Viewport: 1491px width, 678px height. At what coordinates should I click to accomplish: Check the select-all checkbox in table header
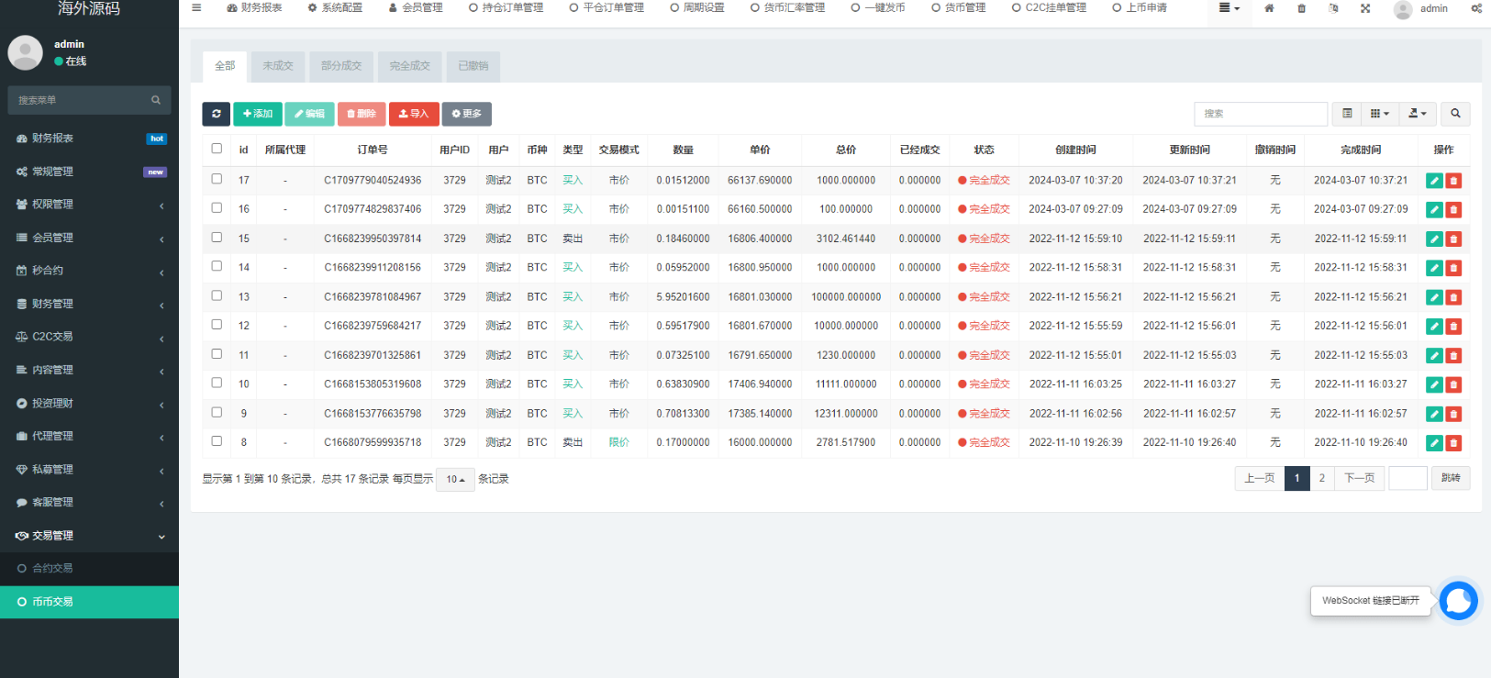(217, 149)
